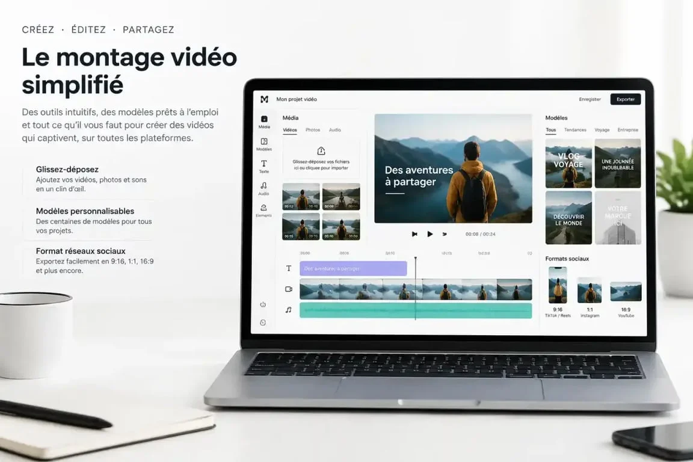Start playback with the play button
The height and width of the screenshot is (462, 693).
pos(430,234)
